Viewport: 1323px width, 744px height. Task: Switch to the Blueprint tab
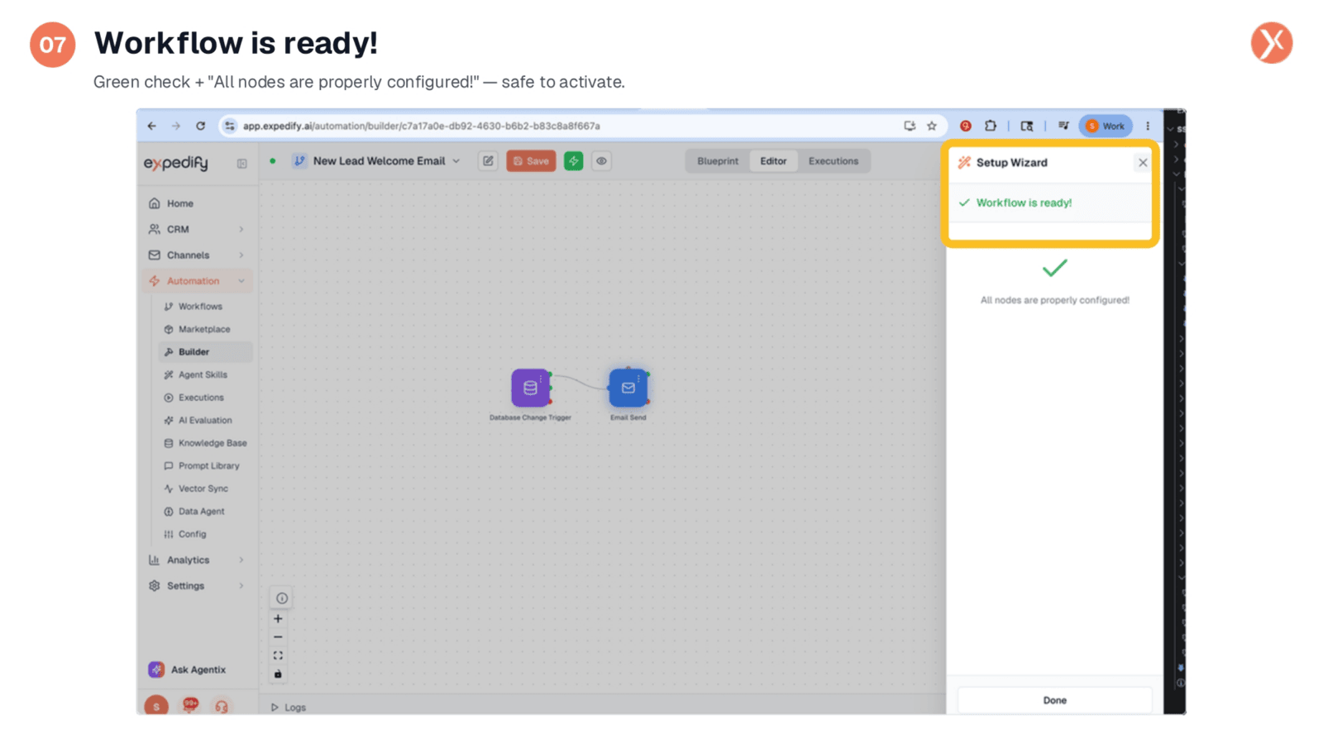(x=718, y=161)
